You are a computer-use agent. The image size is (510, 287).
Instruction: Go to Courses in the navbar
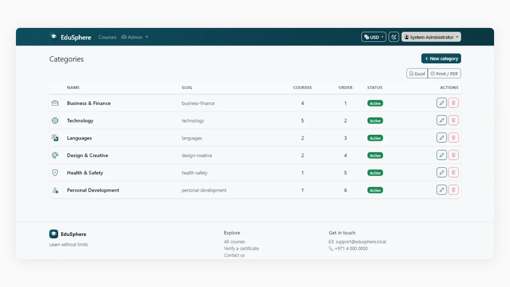click(108, 37)
